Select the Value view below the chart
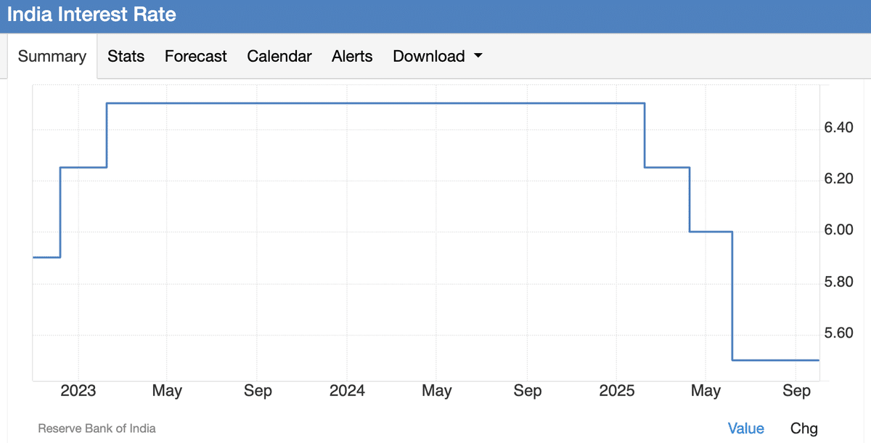This screenshot has width=871, height=443. (x=745, y=428)
